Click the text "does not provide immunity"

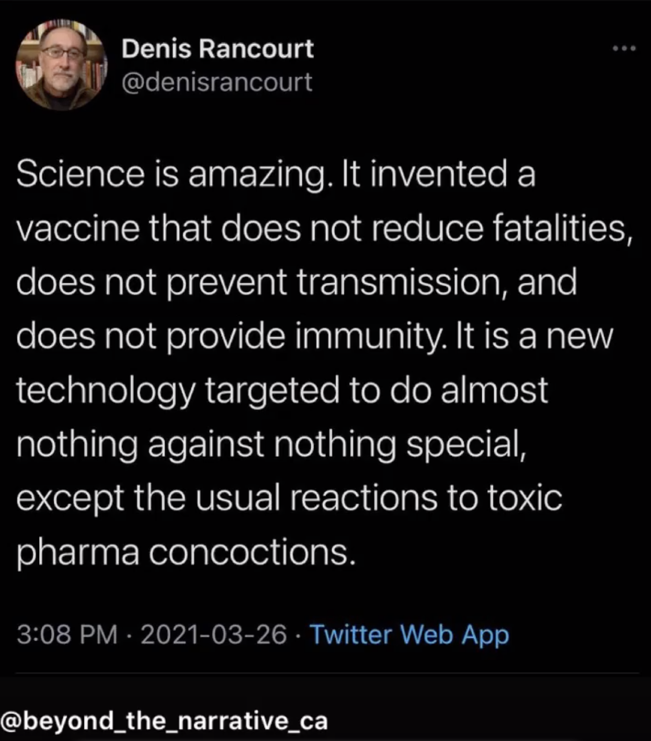point(230,336)
